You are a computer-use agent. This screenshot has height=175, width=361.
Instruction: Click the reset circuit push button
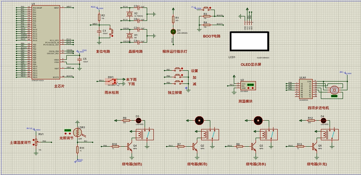point(111,33)
